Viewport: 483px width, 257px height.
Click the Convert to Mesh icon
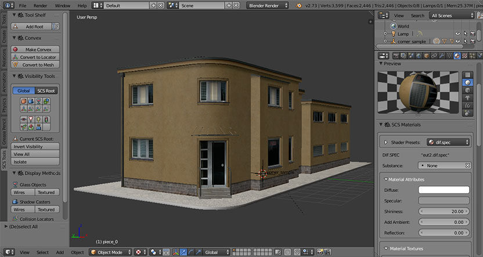coord(16,64)
